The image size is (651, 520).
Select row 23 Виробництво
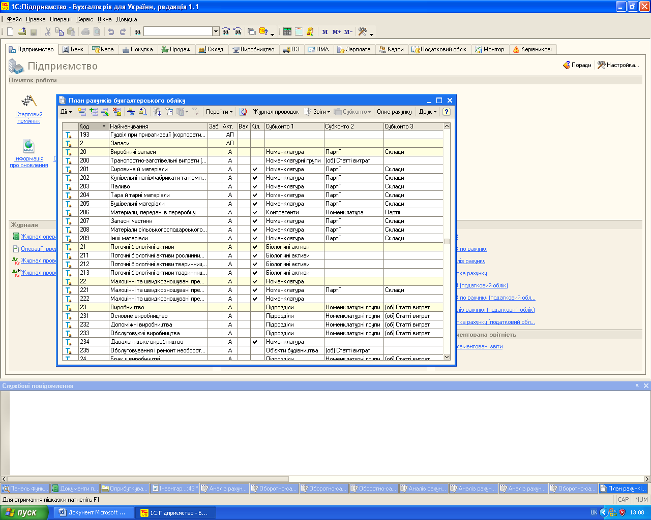253,307
